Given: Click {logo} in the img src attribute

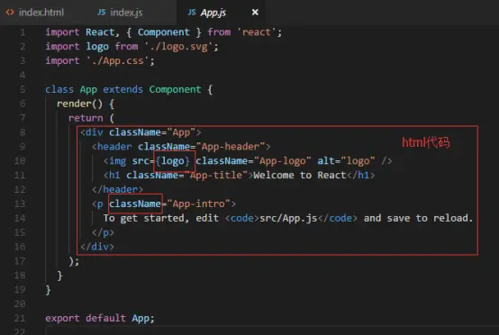Looking at the screenshot, I should 172,161.
